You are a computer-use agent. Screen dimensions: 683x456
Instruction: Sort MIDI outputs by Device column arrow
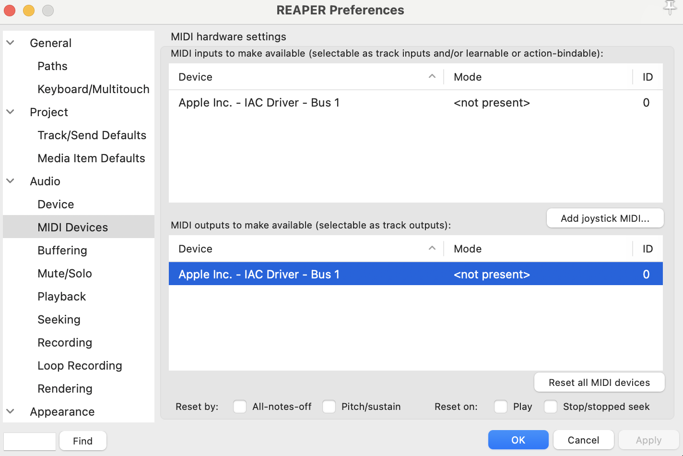coord(432,248)
